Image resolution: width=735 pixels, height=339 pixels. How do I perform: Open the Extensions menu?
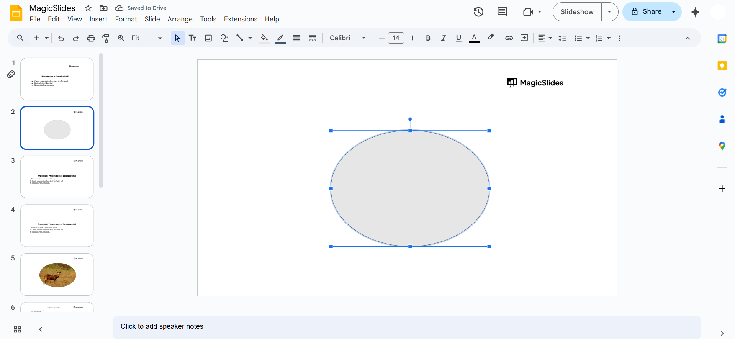tap(241, 19)
